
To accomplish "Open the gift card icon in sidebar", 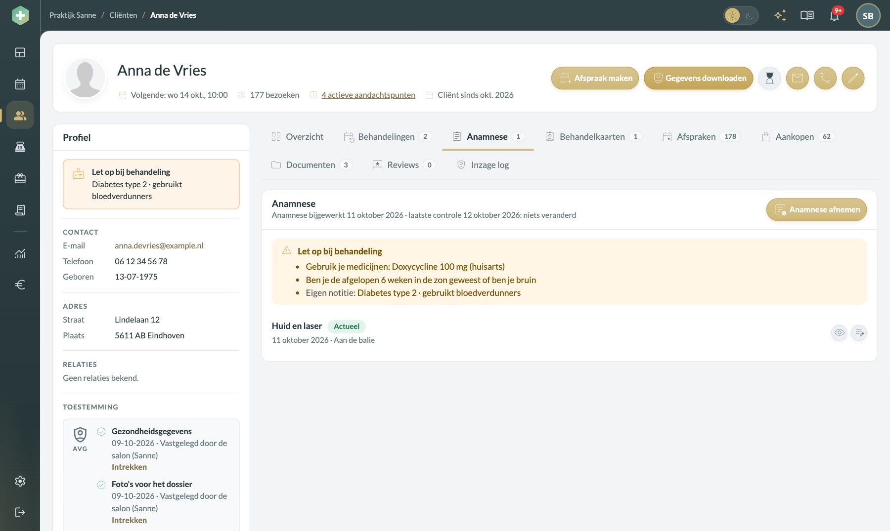I will pyautogui.click(x=20, y=178).
